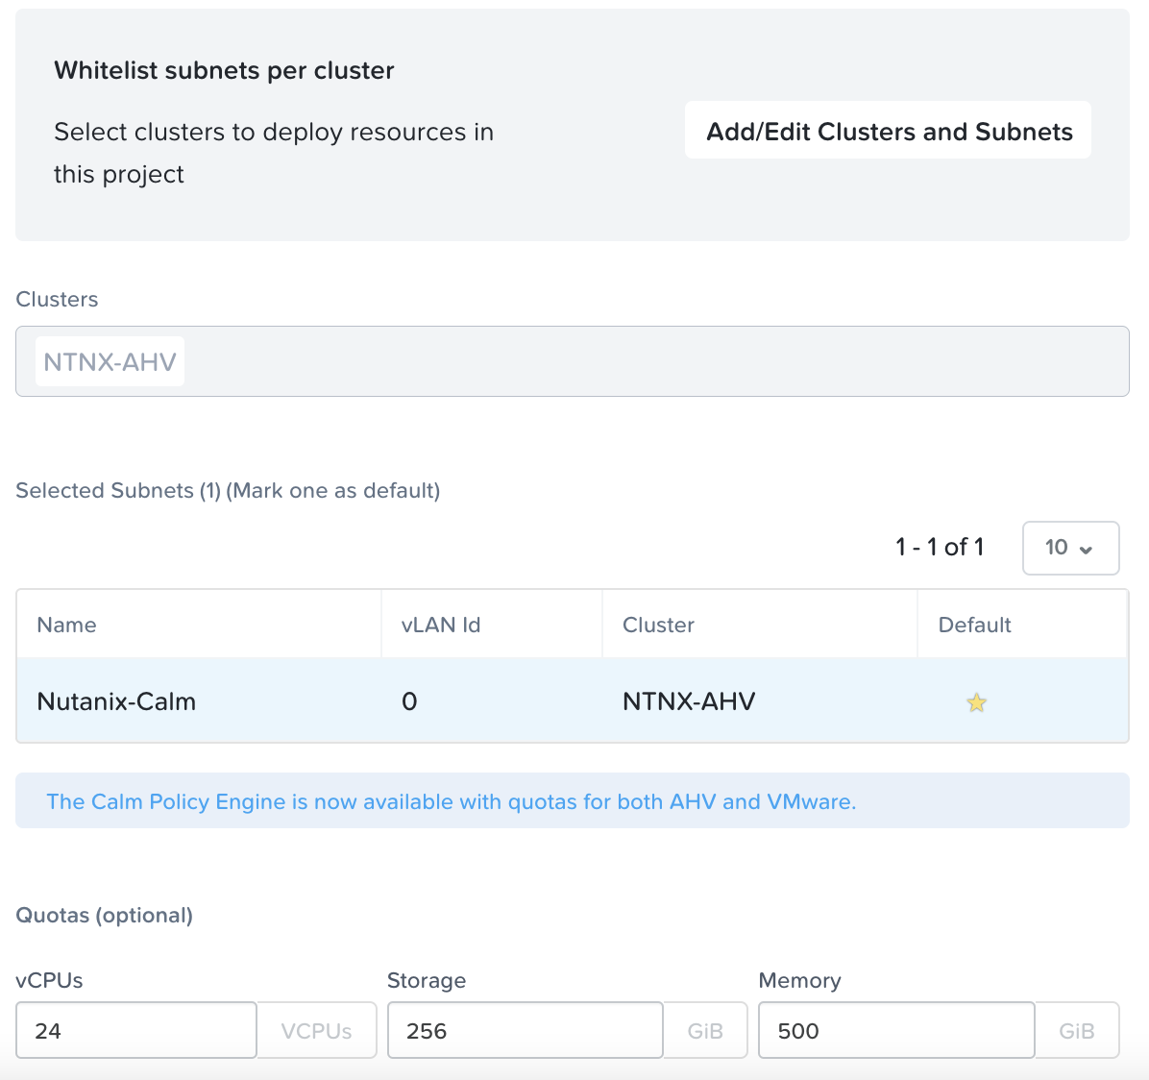Sort by the Name column header
The width and height of the screenshot is (1149, 1080).
pyautogui.click(x=66, y=625)
